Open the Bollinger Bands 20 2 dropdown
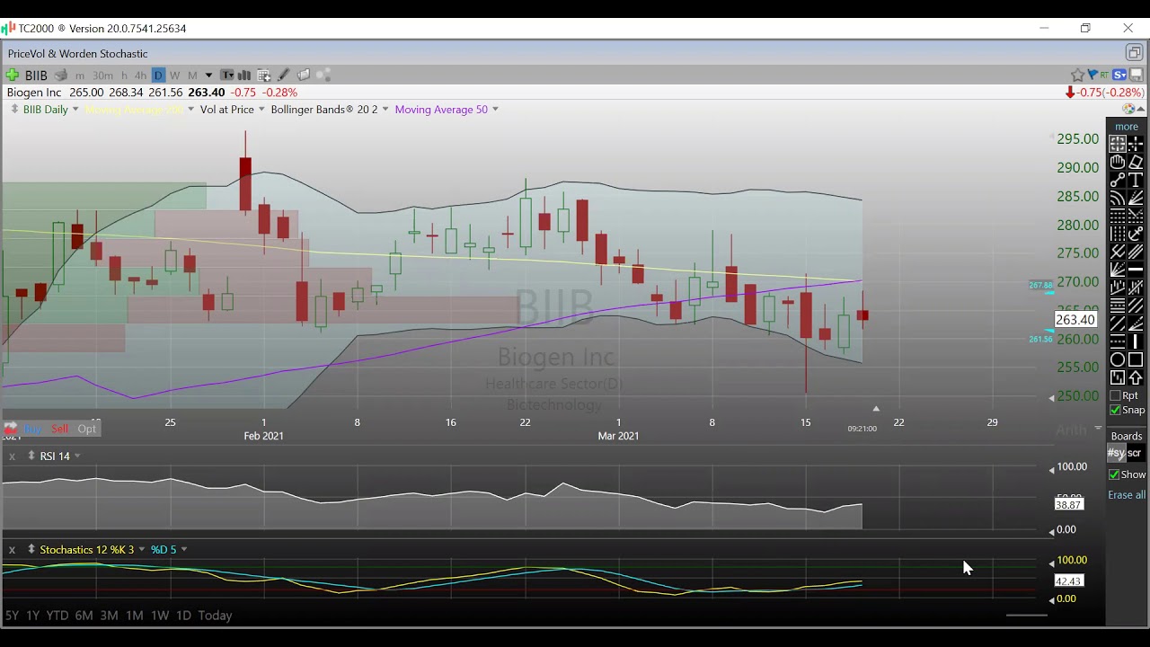 pos(385,109)
